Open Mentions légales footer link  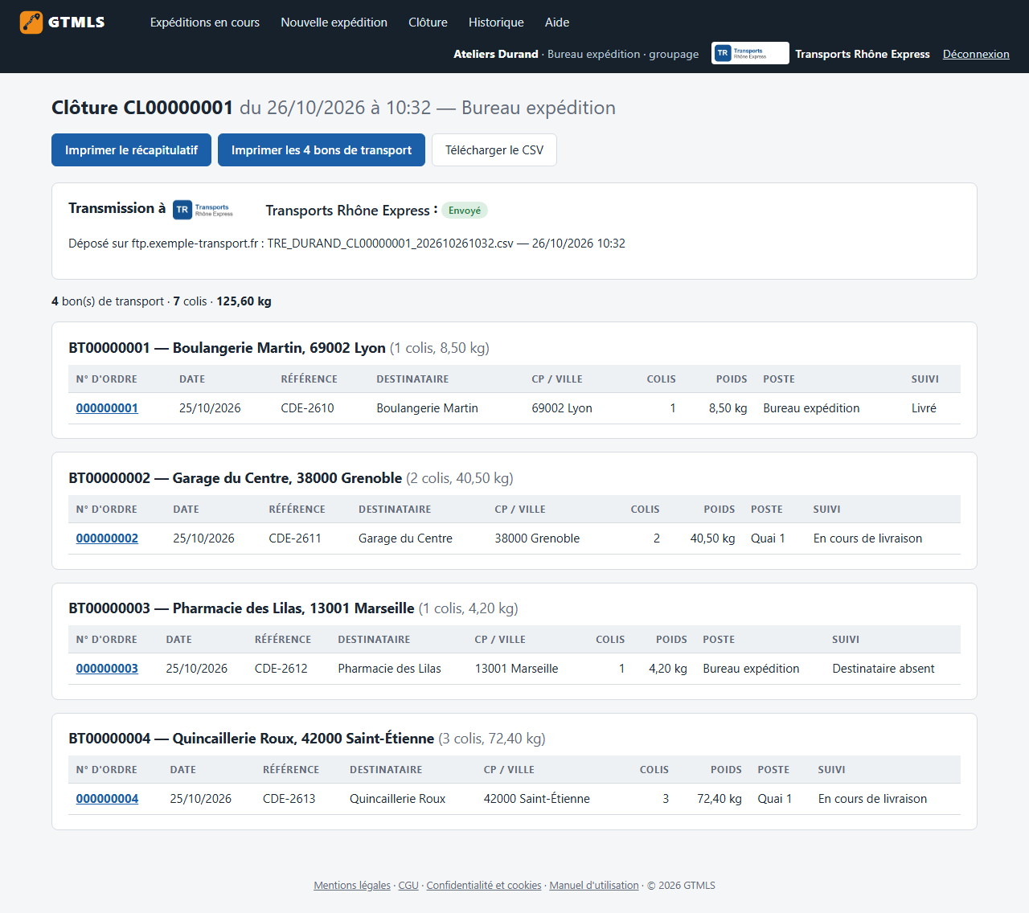click(x=352, y=886)
